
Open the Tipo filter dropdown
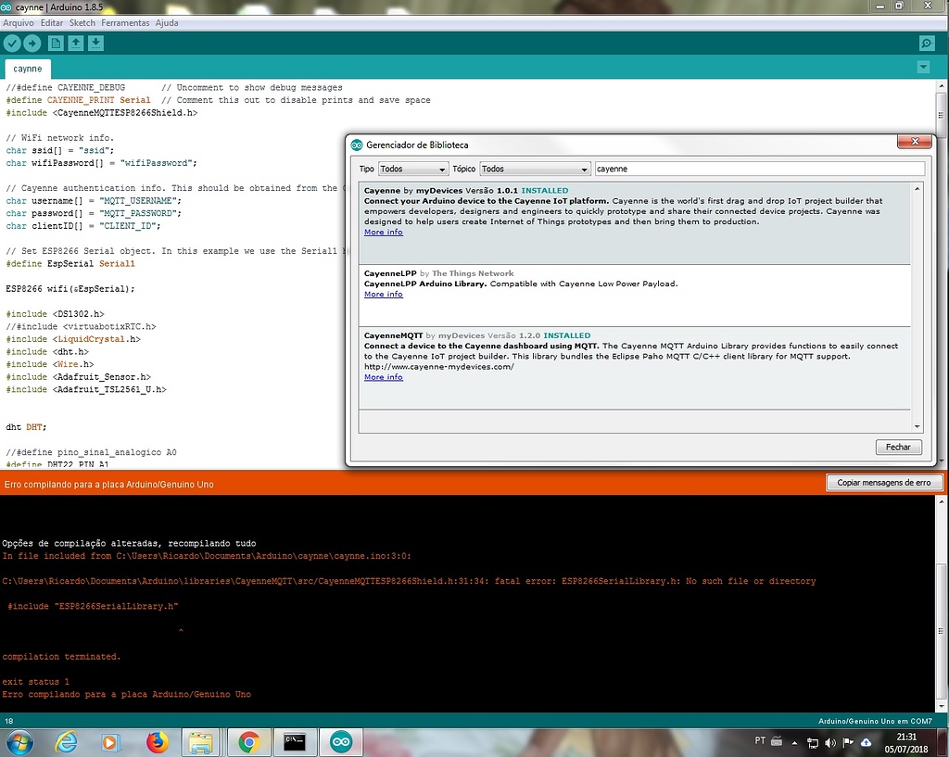[412, 169]
